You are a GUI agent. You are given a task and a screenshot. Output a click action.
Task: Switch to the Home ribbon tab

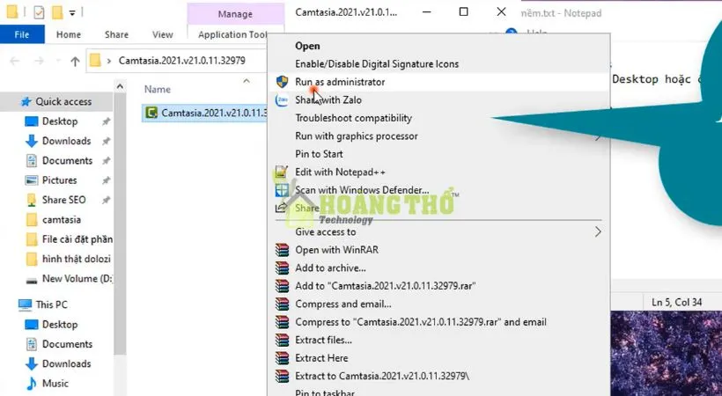tap(69, 34)
